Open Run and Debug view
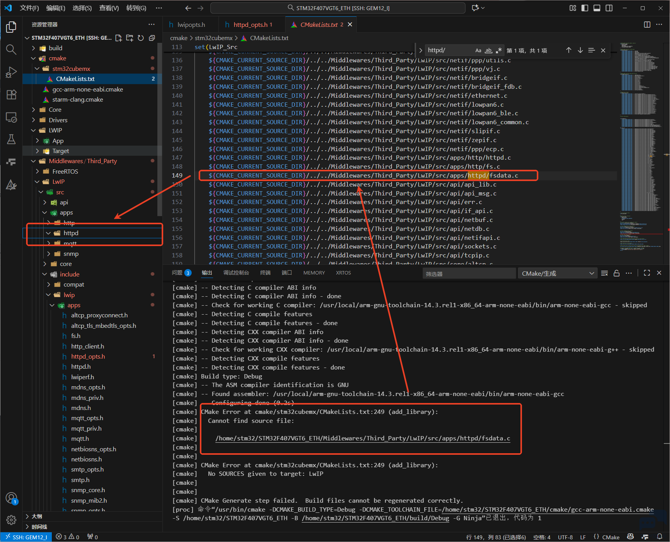This screenshot has width=670, height=542. tap(11, 72)
